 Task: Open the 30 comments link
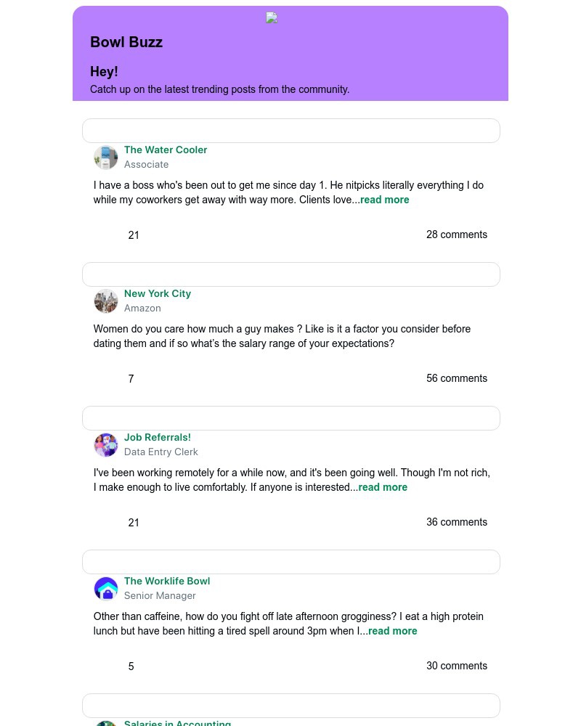(x=457, y=666)
